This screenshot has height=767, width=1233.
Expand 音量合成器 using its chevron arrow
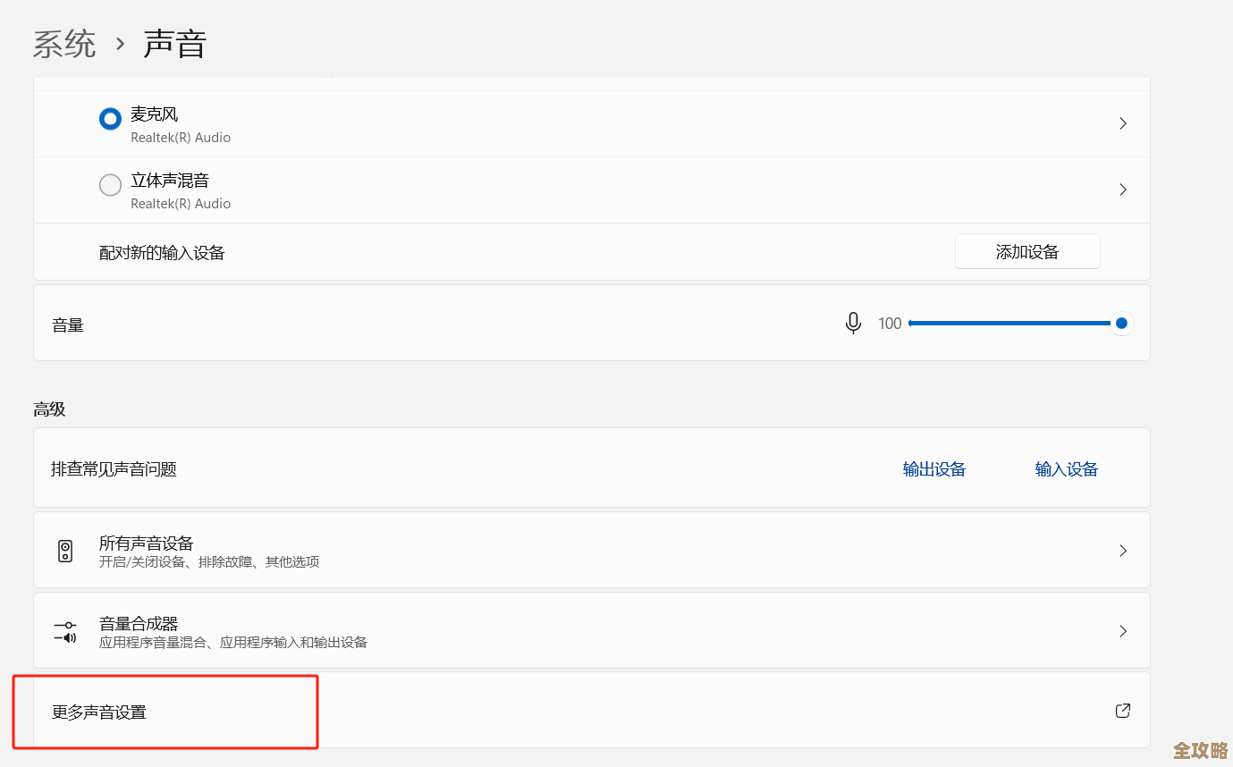point(1123,631)
